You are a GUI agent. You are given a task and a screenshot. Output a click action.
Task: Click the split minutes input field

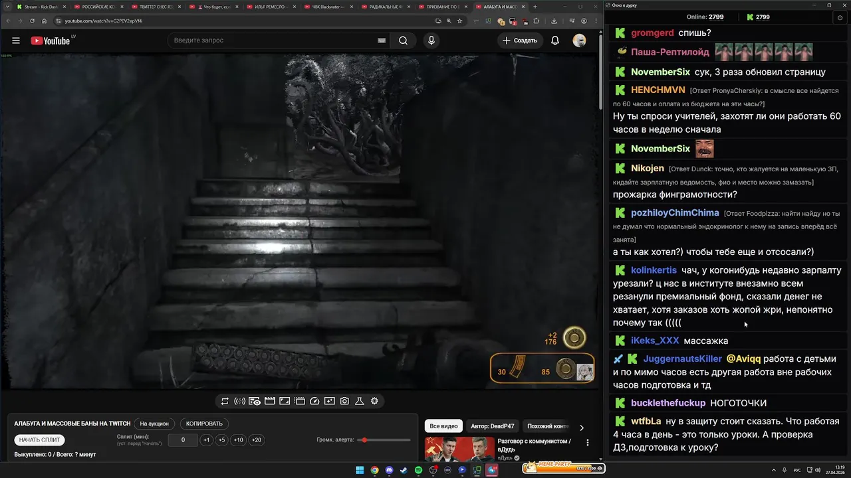tap(183, 440)
